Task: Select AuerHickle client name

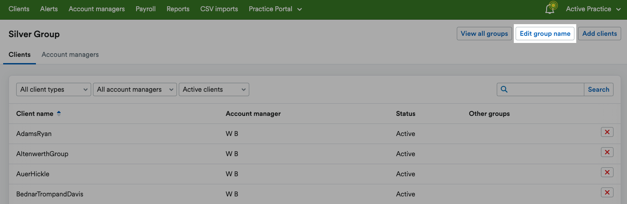Action: point(33,174)
